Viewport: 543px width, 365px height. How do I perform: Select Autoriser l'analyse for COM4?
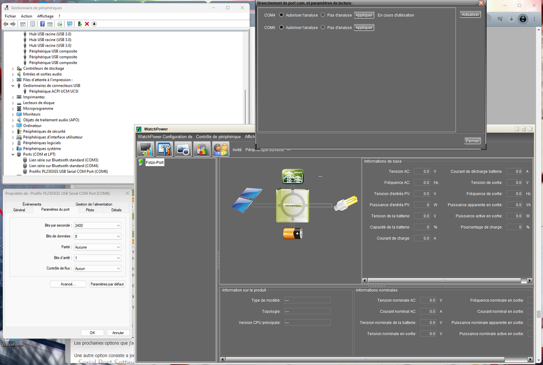(x=281, y=15)
